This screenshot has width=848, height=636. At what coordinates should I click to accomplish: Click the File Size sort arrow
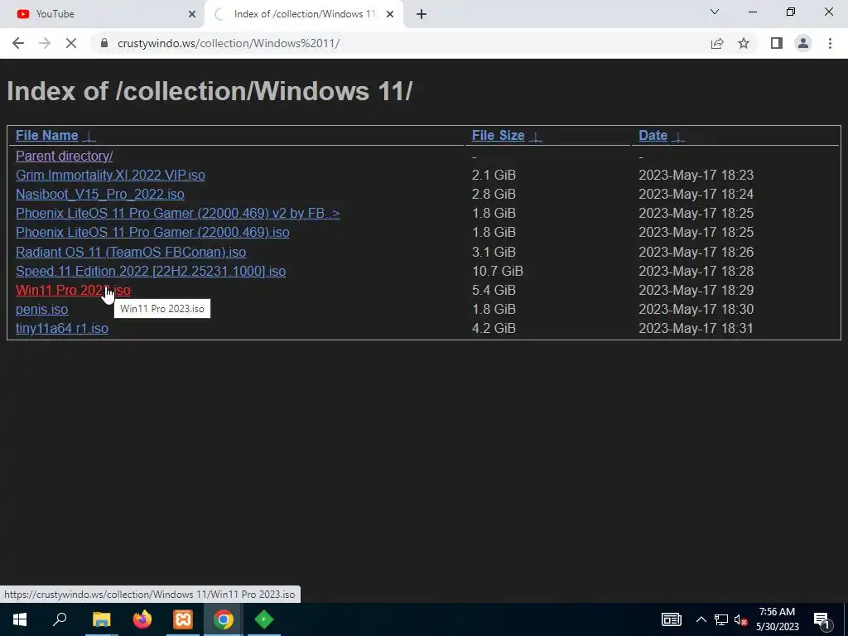point(536,137)
